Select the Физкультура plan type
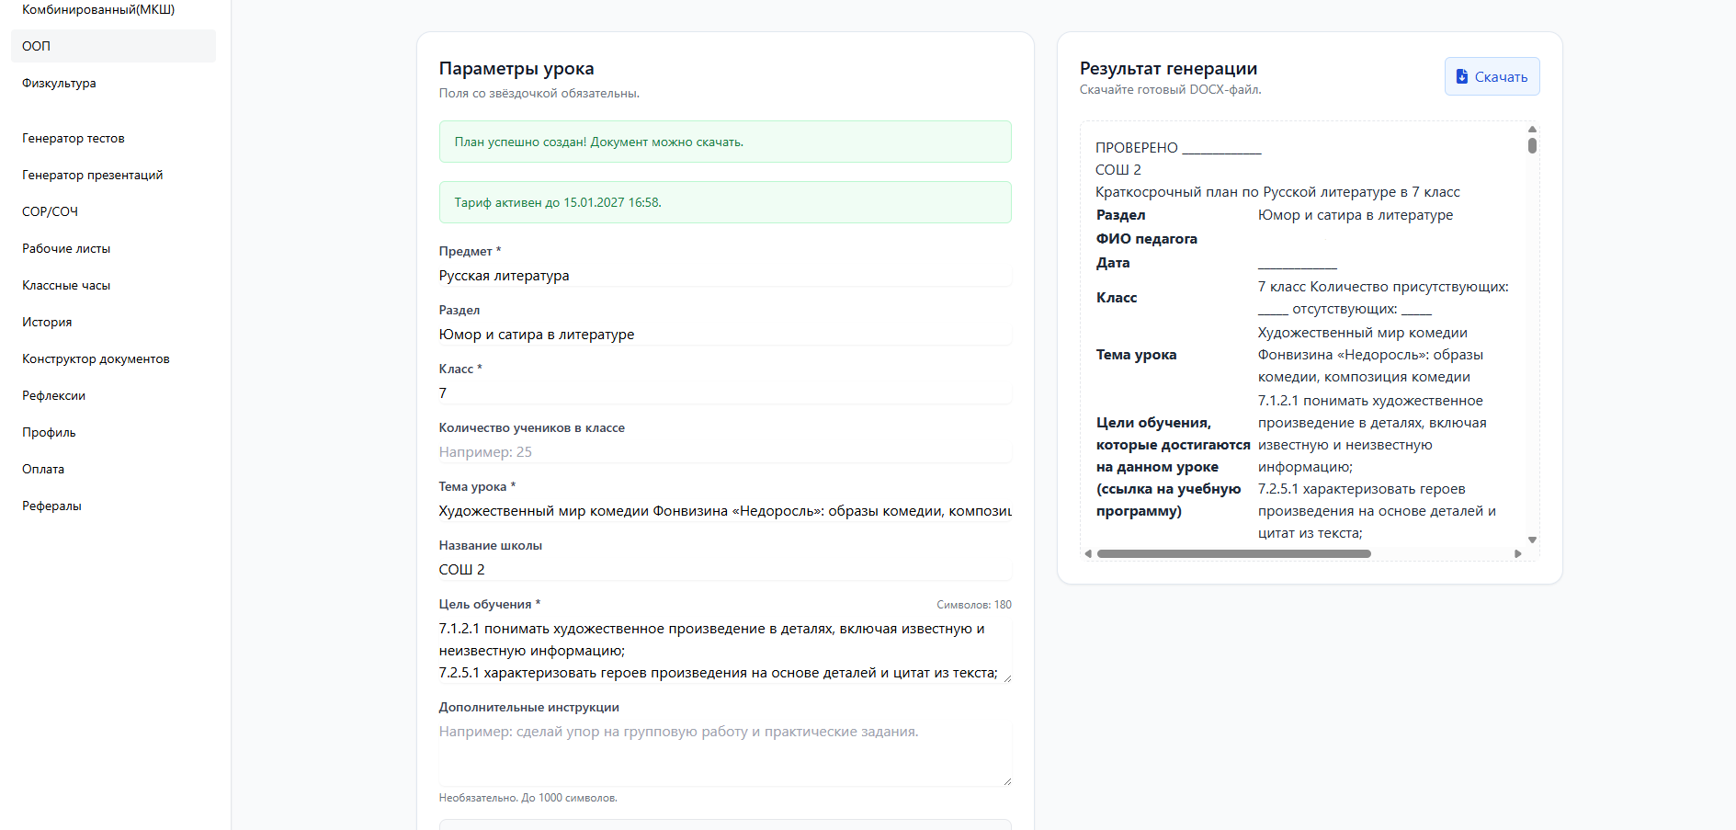This screenshot has height=830, width=1736. coord(60,83)
